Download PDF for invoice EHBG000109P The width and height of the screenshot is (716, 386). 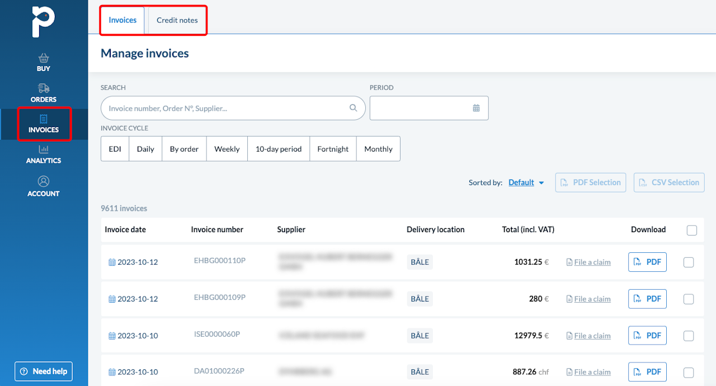[647, 299]
